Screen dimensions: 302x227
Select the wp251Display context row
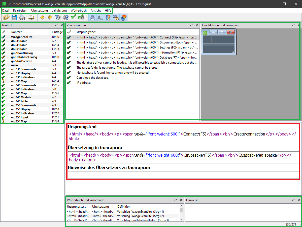tap(32, 109)
